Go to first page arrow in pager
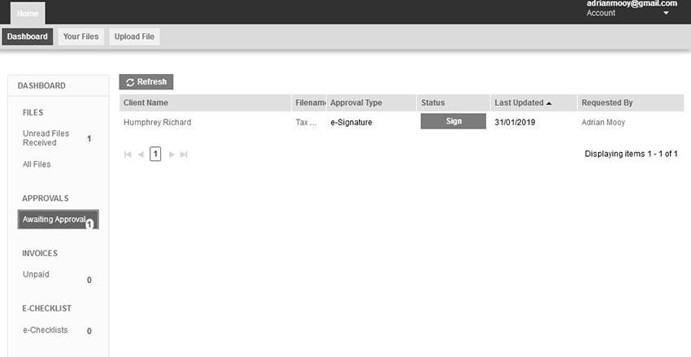This screenshot has width=691, height=357. 128,155
